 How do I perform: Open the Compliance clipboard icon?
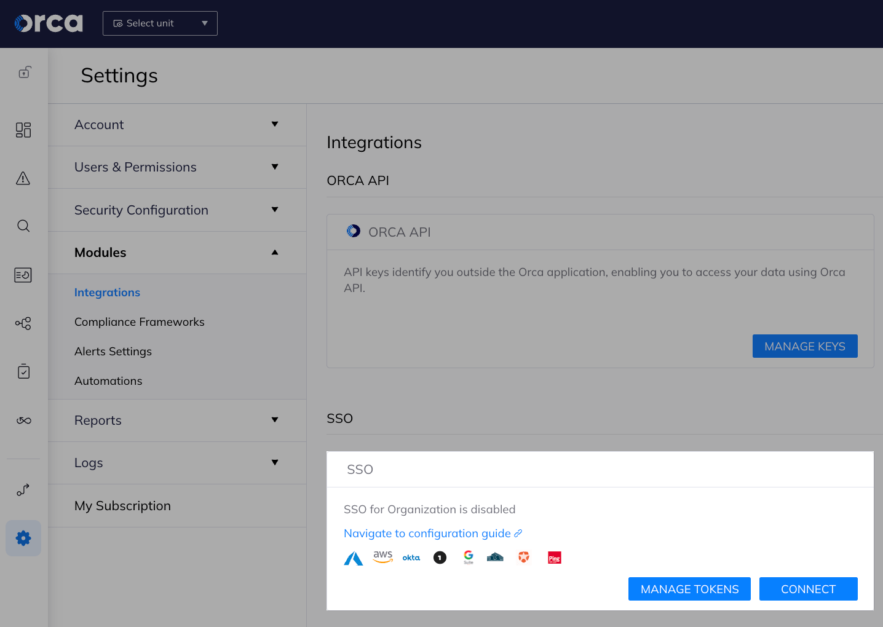coord(23,371)
